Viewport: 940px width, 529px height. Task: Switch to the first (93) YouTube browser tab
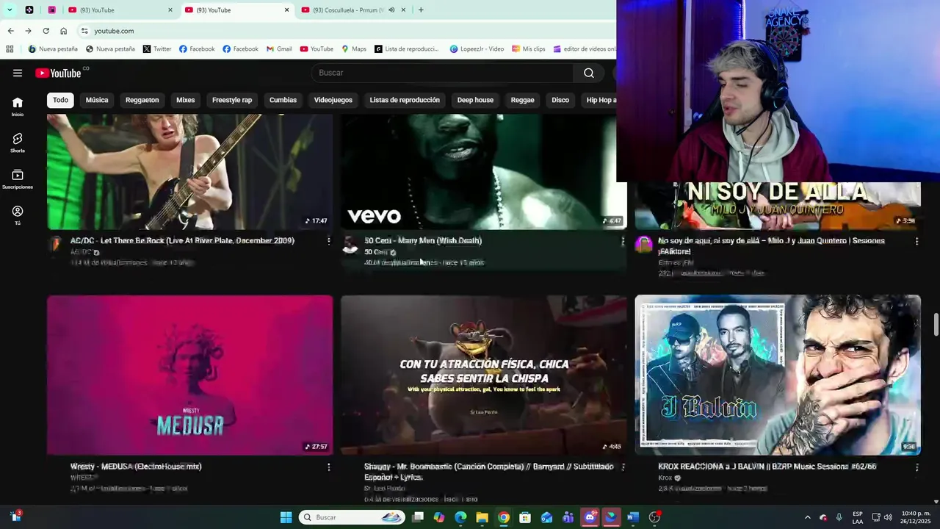click(120, 10)
